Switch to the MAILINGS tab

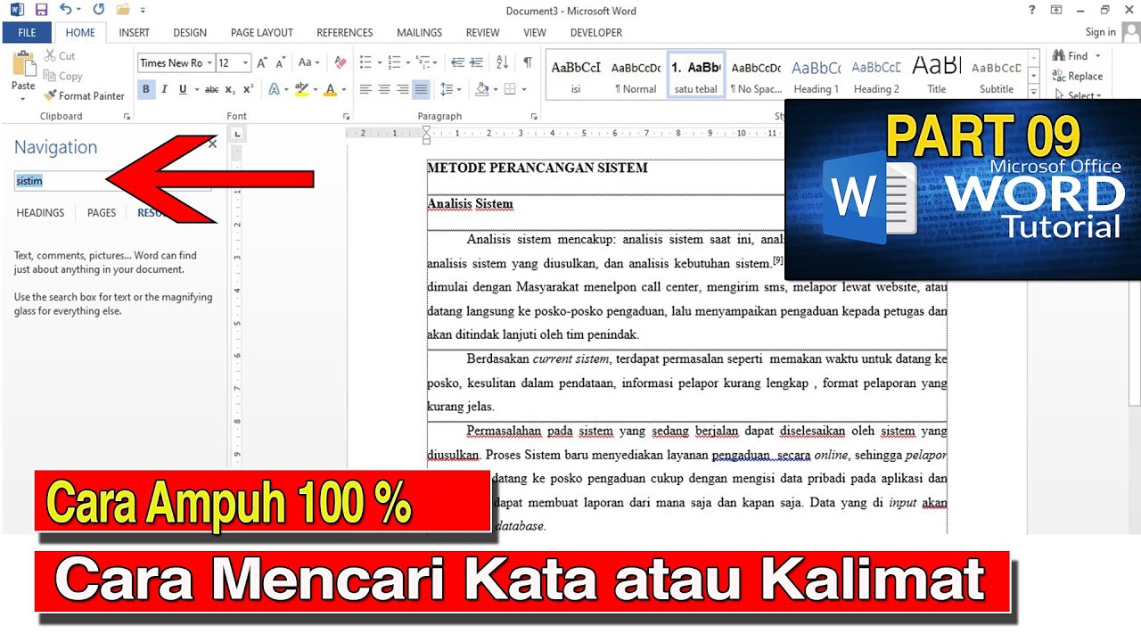(419, 32)
